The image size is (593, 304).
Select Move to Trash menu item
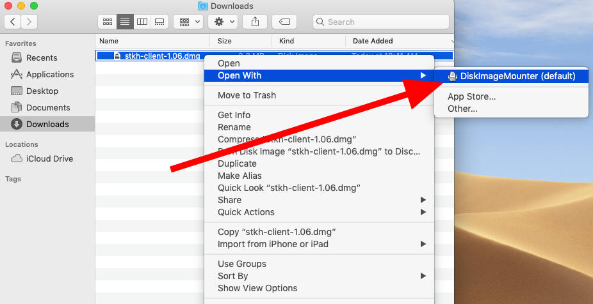(247, 95)
